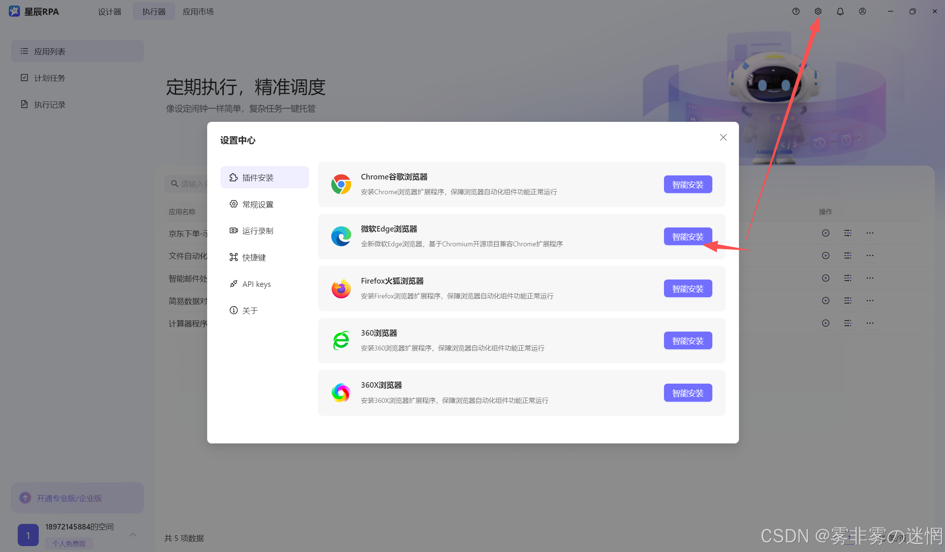Viewport: 945px width, 552px height.
Task: Switch to 设计器 top tab
Action: (x=110, y=11)
